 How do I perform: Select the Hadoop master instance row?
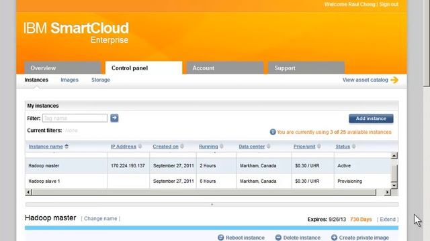click(208, 165)
